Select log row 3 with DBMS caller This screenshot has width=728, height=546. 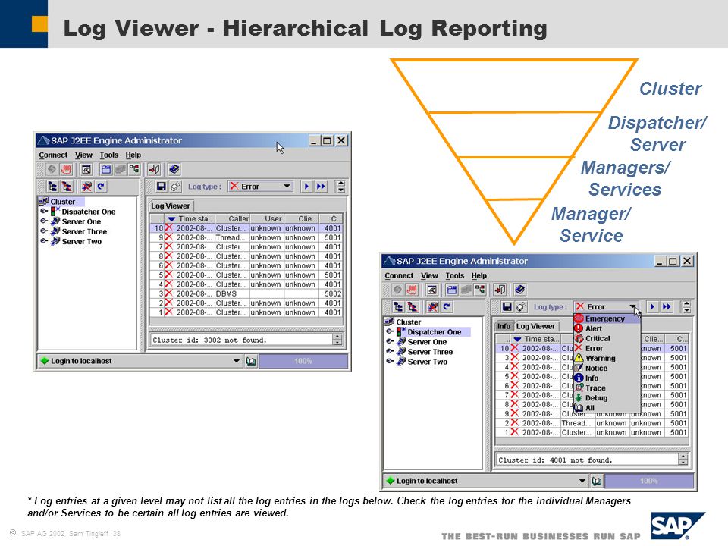[x=246, y=293]
